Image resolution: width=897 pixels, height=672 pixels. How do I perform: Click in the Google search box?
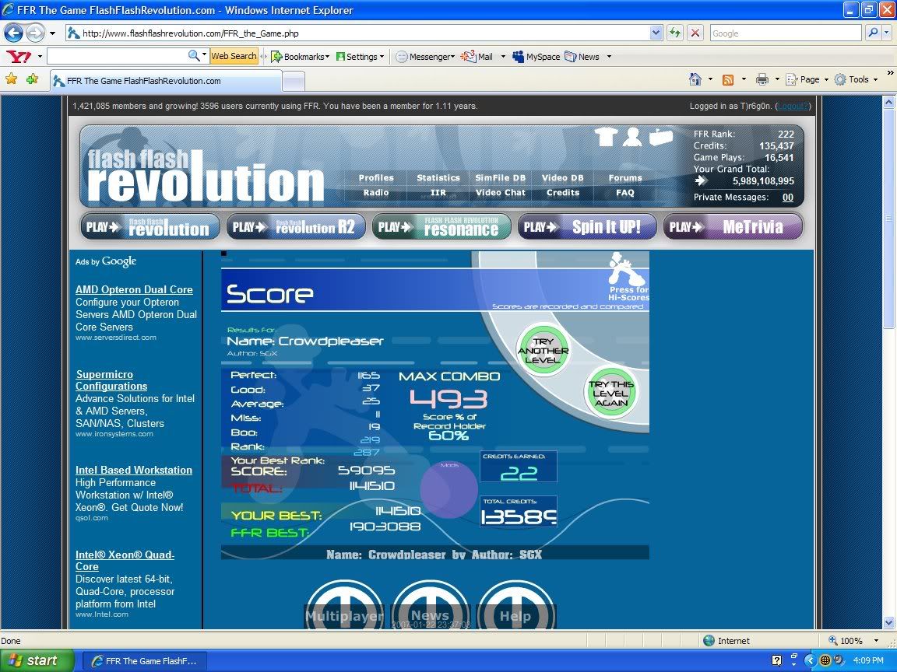pos(785,33)
